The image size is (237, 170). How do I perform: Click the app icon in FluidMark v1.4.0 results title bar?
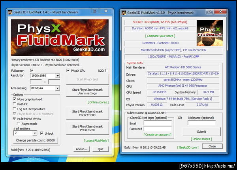(x=124, y=13)
